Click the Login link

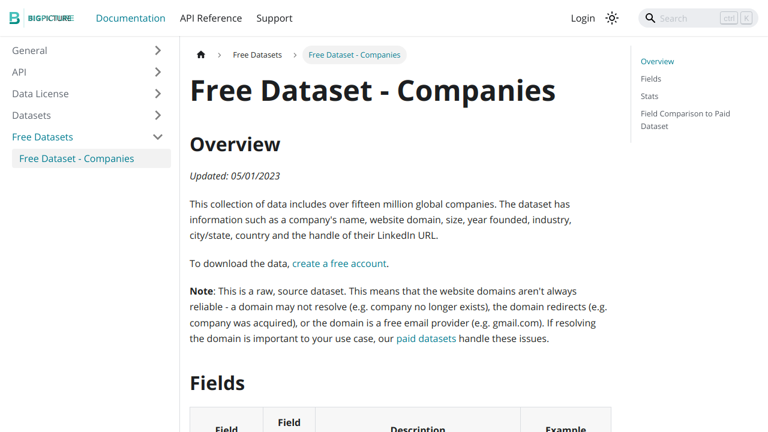tap(583, 18)
